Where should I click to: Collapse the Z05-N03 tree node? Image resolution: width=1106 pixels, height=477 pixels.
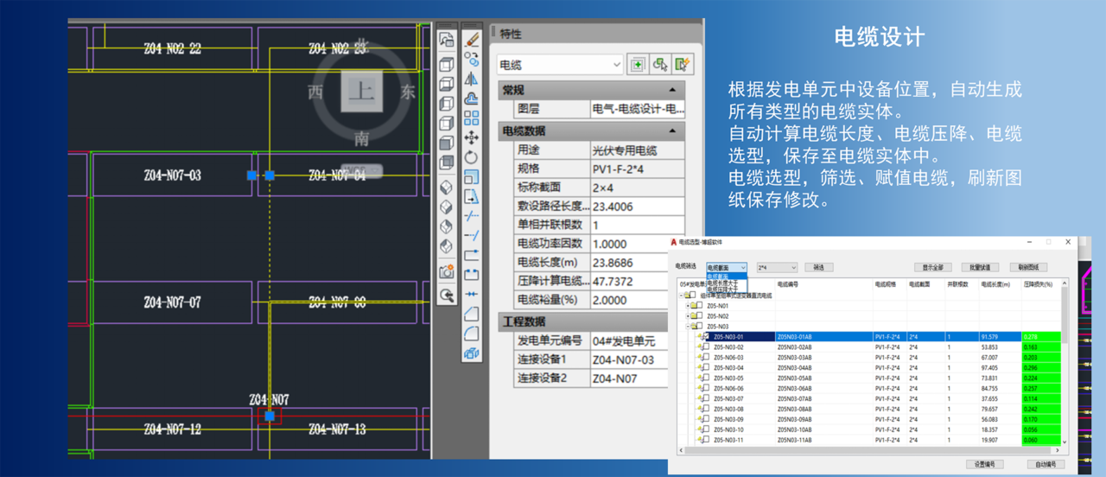pos(688,326)
